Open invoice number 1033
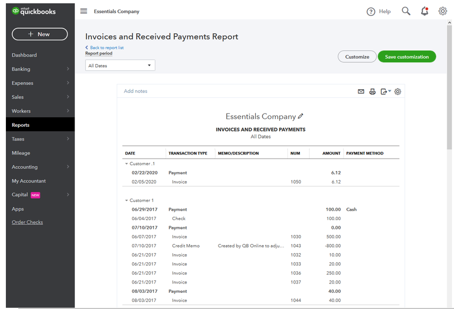 (295, 264)
